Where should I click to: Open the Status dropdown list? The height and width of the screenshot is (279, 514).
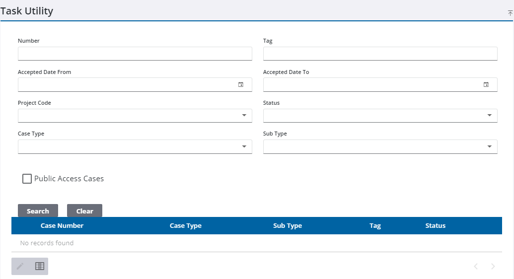coord(489,116)
